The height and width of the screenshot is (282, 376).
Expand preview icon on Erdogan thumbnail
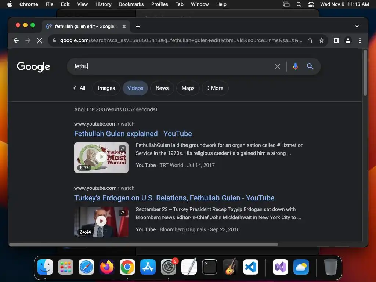coord(122,213)
